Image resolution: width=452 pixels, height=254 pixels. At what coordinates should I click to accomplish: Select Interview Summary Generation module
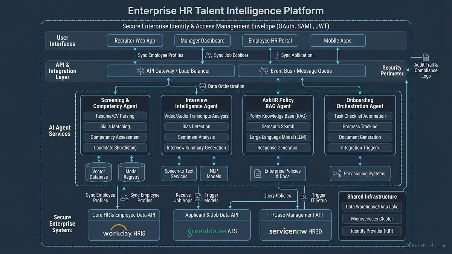[x=196, y=148]
